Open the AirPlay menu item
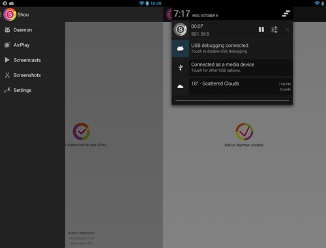The width and height of the screenshot is (326, 248). point(33,45)
